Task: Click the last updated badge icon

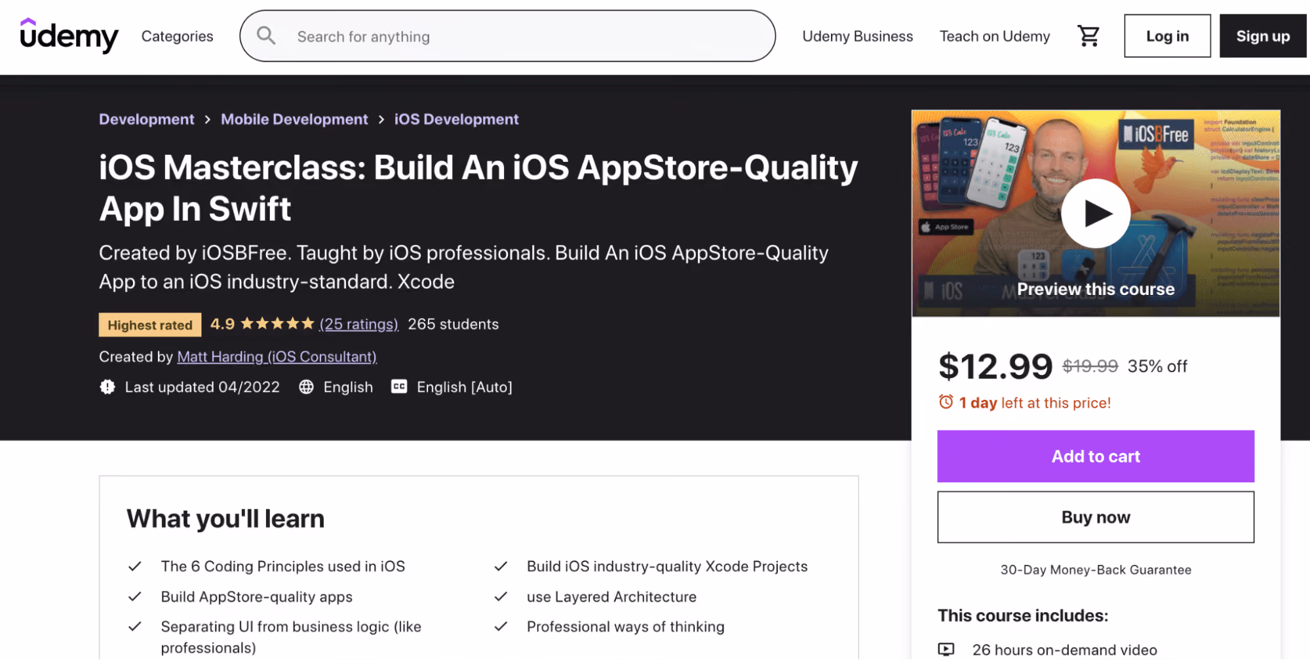Action: click(107, 387)
